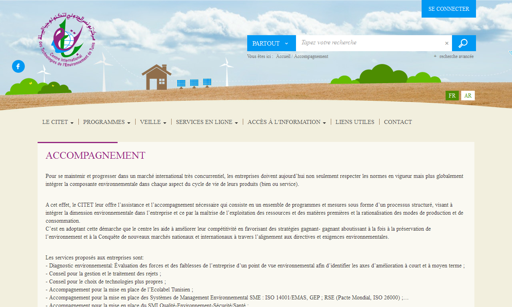
Task: Go to Accueil breadcrumb link
Action: tap(283, 56)
